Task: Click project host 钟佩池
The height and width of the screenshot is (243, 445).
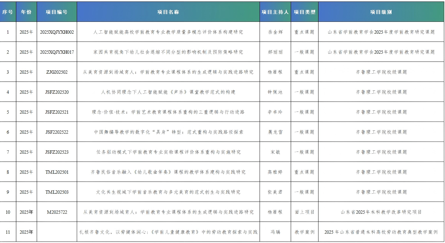Action: tap(275, 92)
